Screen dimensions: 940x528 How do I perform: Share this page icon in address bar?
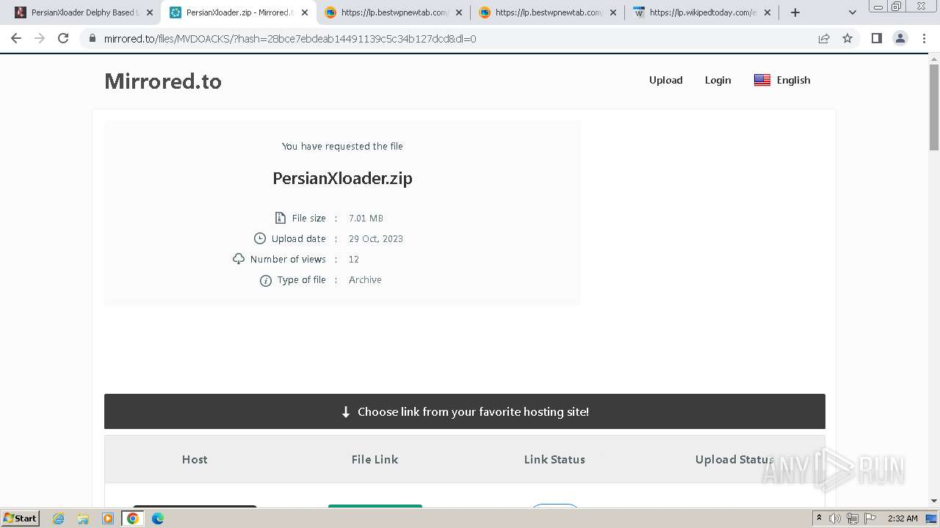coord(824,38)
